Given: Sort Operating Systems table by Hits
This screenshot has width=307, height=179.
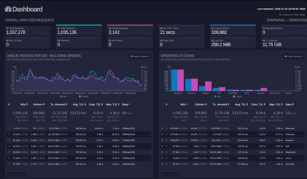Looking at the screenshot, I should tap(184, 104).
